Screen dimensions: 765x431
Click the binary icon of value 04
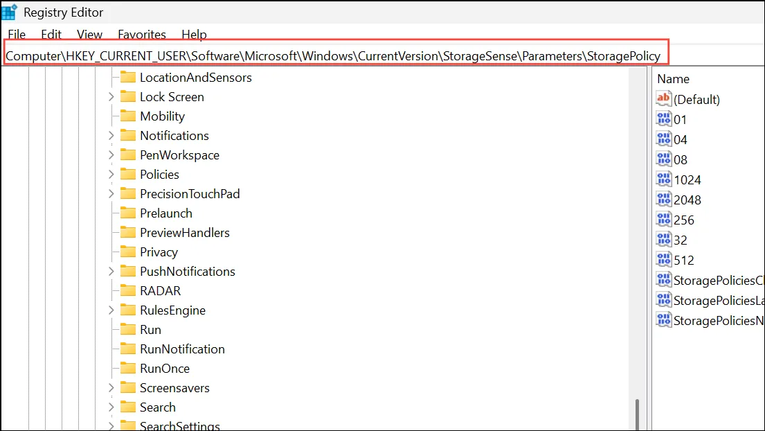(663, 139)
